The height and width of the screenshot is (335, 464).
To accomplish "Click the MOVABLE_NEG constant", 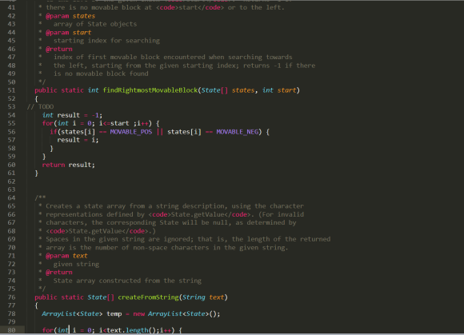I will (238, 132).
